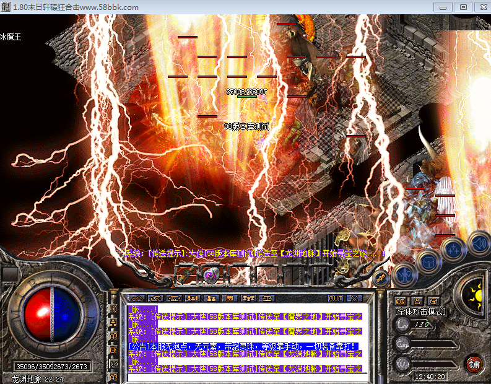
Task: Click the floating purple teleport message above belt
Action: (x=255, y=253)
